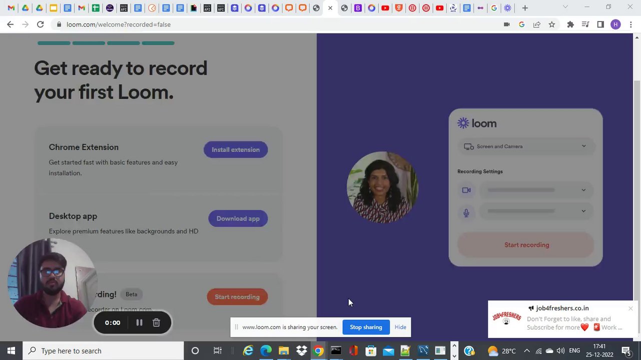
Task: Reload the Loom page
Action: (x=41, y=24)
